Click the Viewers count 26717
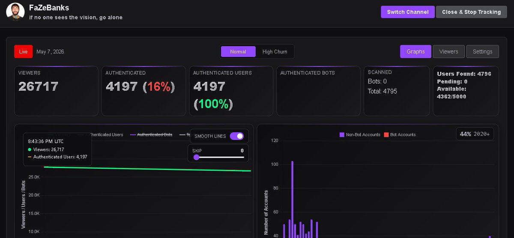 coord(38,86)
